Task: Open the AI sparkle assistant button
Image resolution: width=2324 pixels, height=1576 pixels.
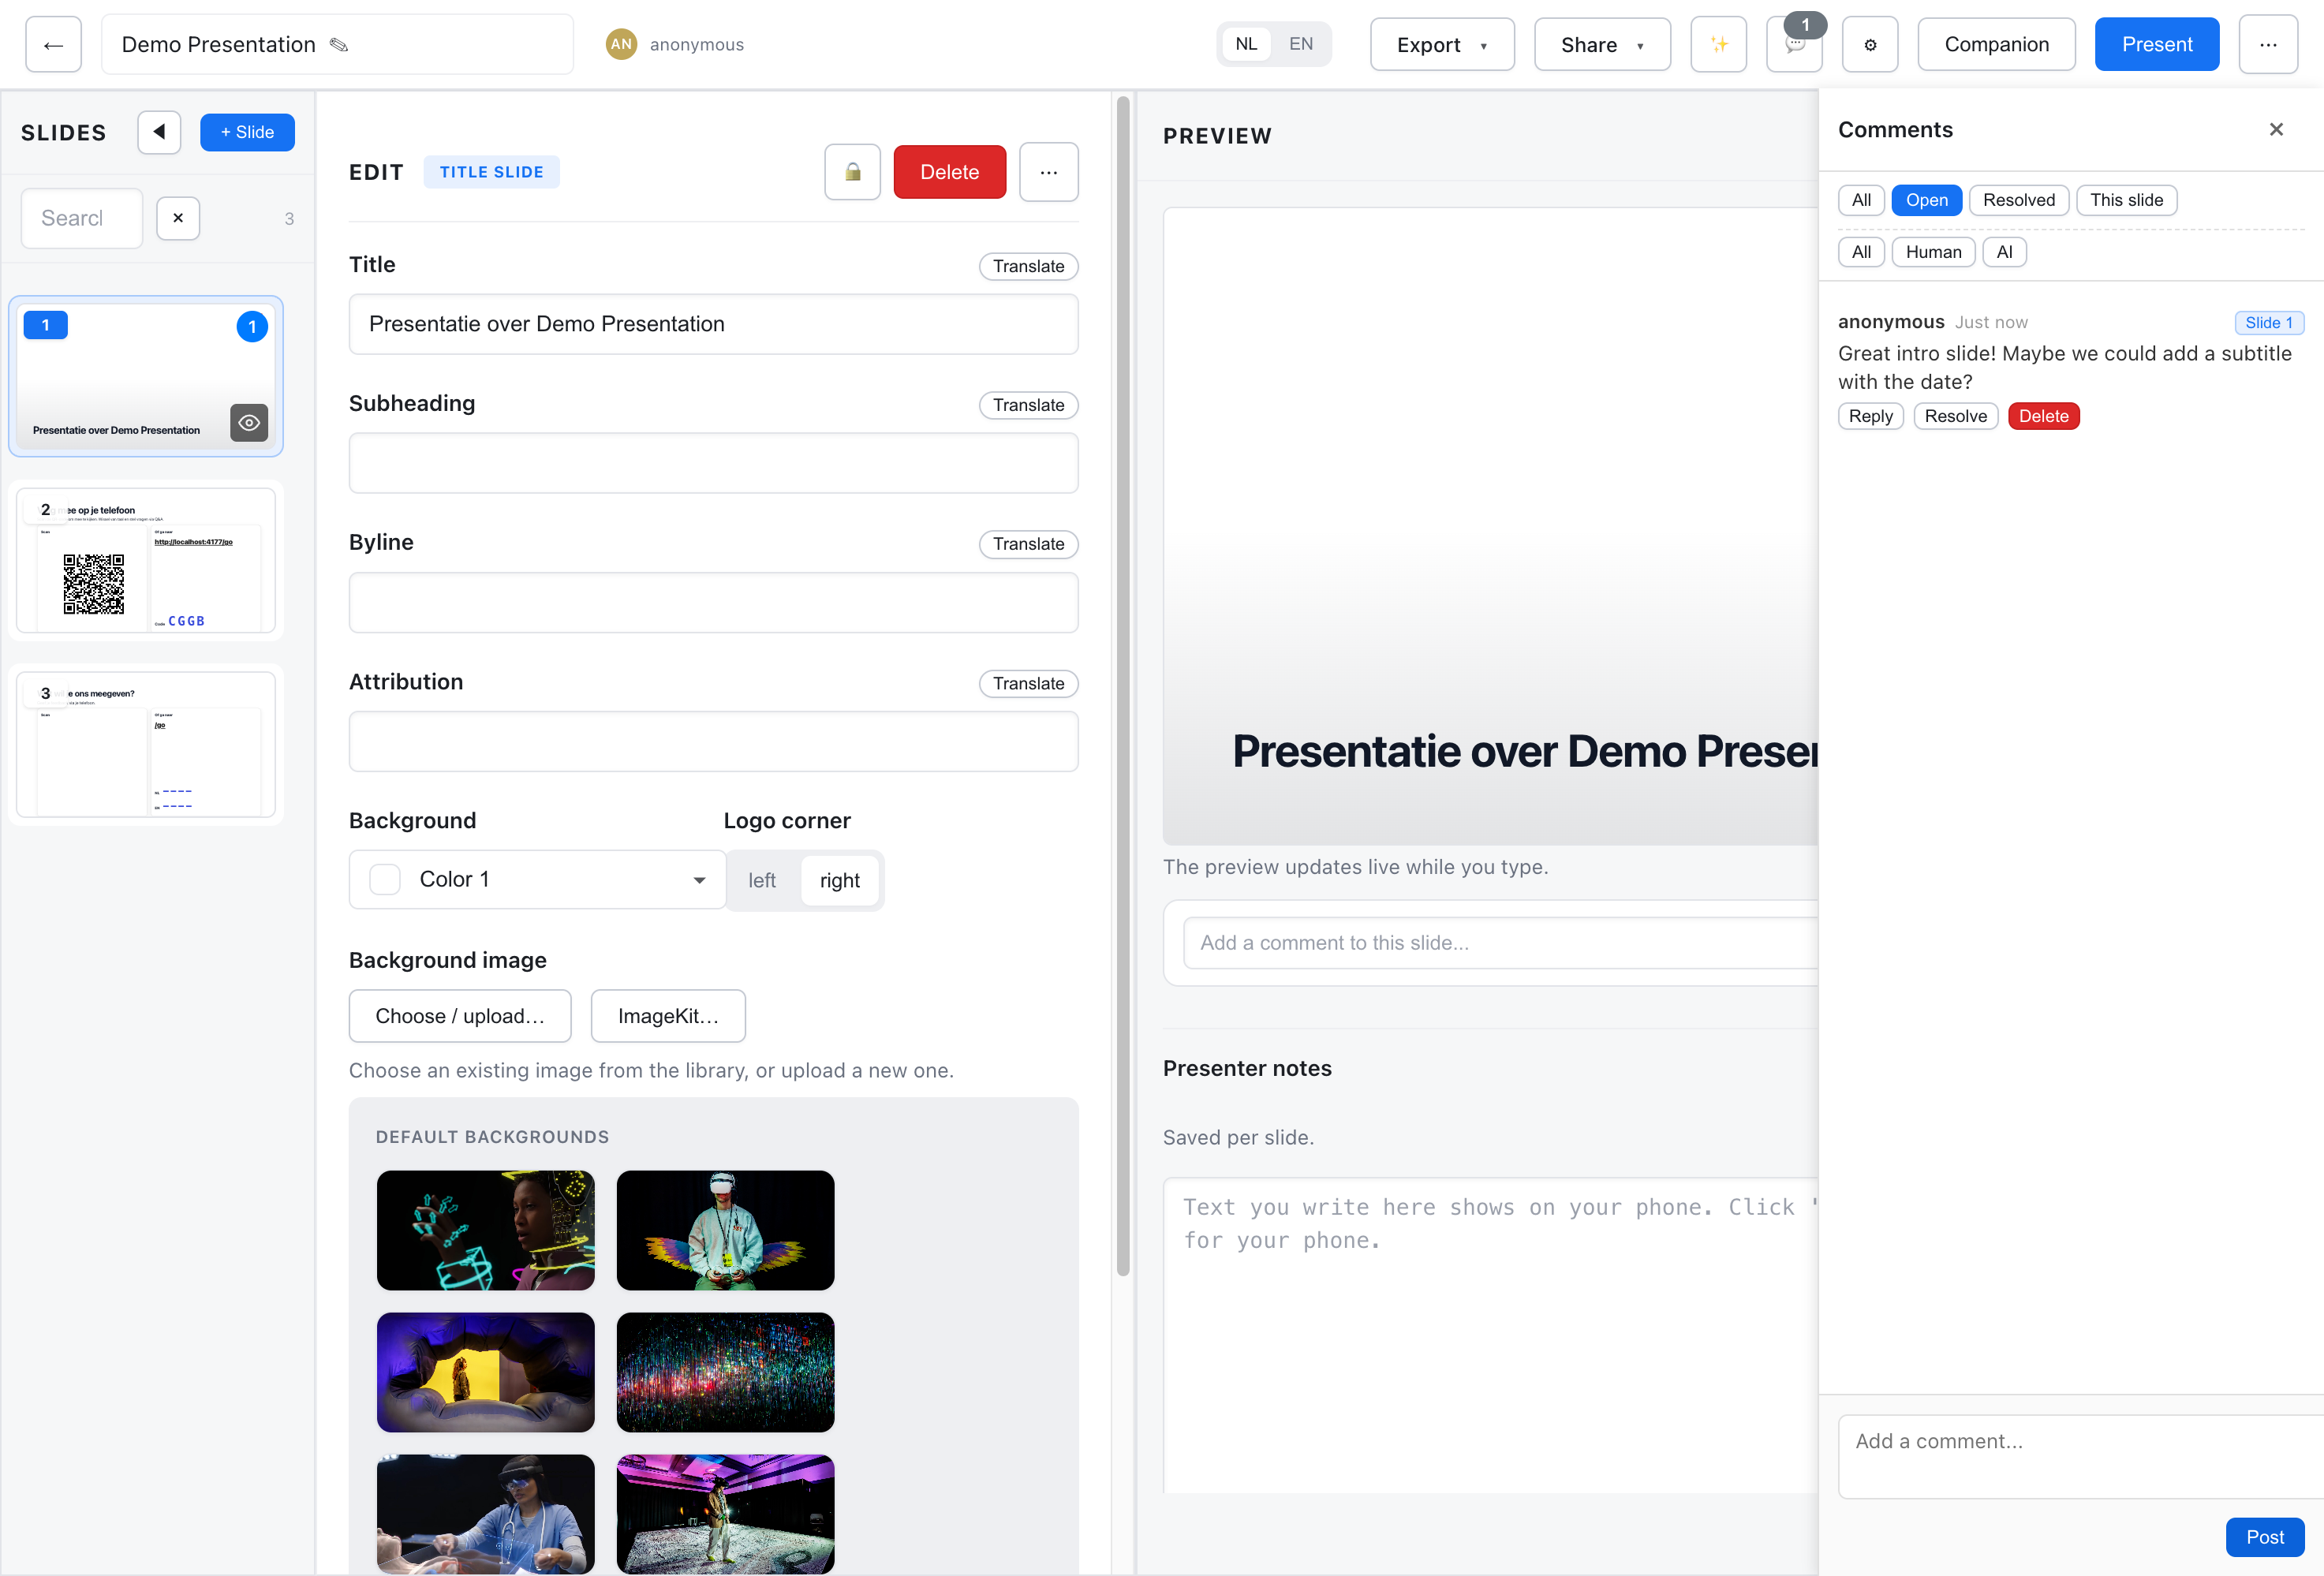Action: tap(1718, 44)
